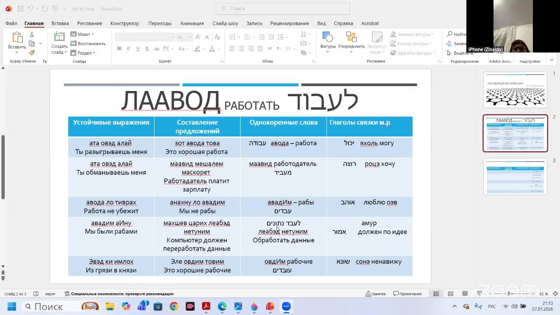Open the Конструктор tab
560x315 pixels.
click(125, 23)
